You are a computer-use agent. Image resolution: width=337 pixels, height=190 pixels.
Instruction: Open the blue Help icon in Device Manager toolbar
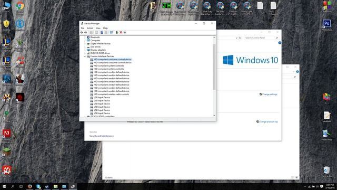(x=102, y=33)
